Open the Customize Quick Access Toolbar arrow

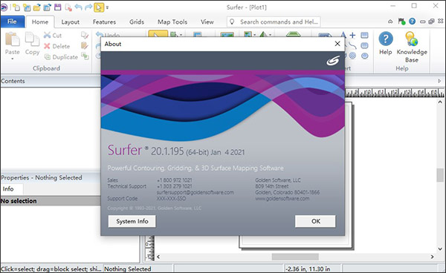tap(107, 7)
